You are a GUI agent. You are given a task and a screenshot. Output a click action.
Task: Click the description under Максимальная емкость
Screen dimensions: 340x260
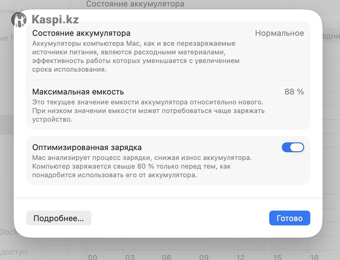tap(148, 111)
